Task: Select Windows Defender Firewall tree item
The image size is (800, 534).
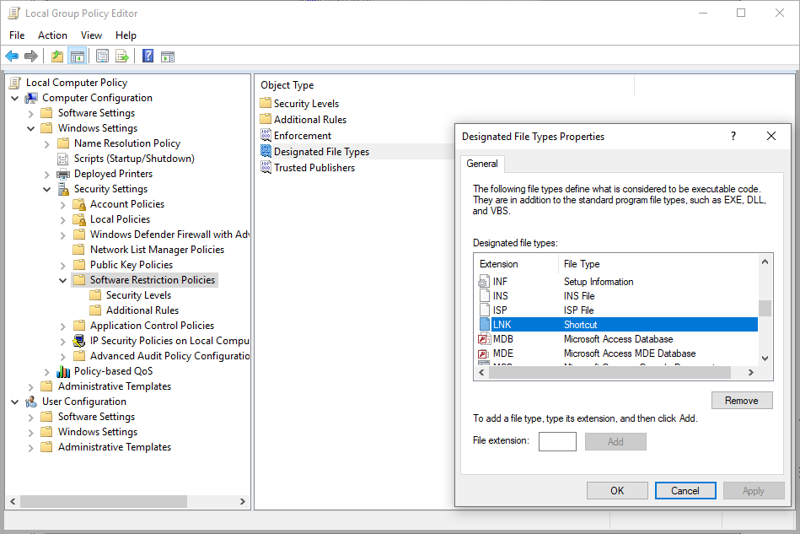Action: point(169,235)
